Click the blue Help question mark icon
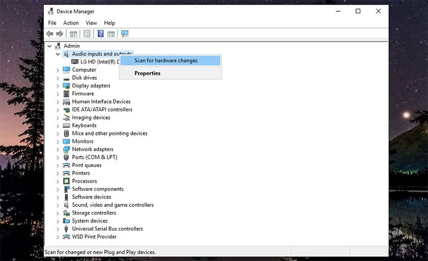The image size is (428, 261). click(100, 34)
